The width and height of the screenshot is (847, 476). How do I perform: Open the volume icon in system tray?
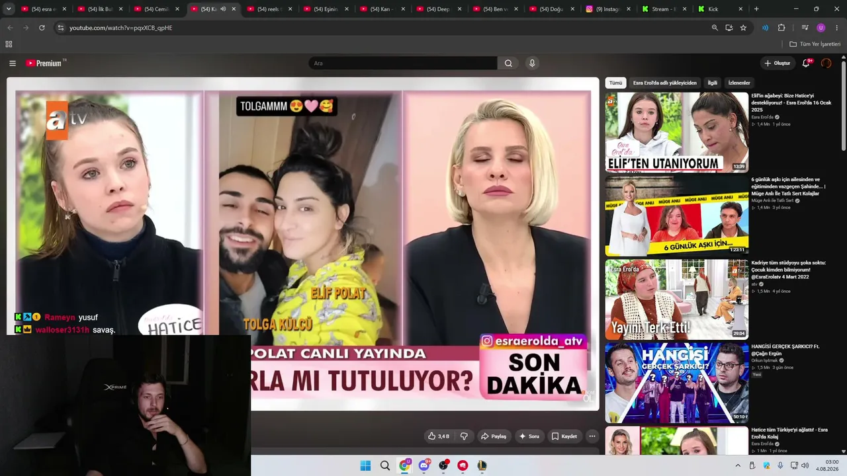pyautogui.click(x=805, y=465)
